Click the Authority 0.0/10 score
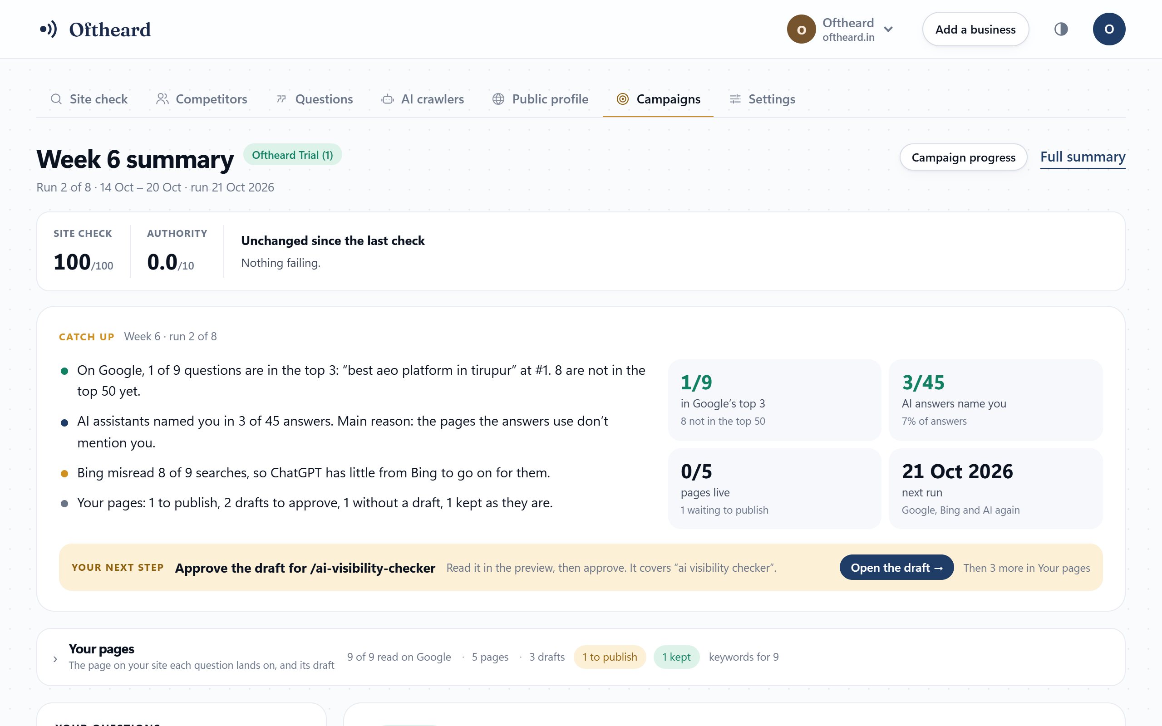This screenshot has height=726, width=1162. (171, 262)
